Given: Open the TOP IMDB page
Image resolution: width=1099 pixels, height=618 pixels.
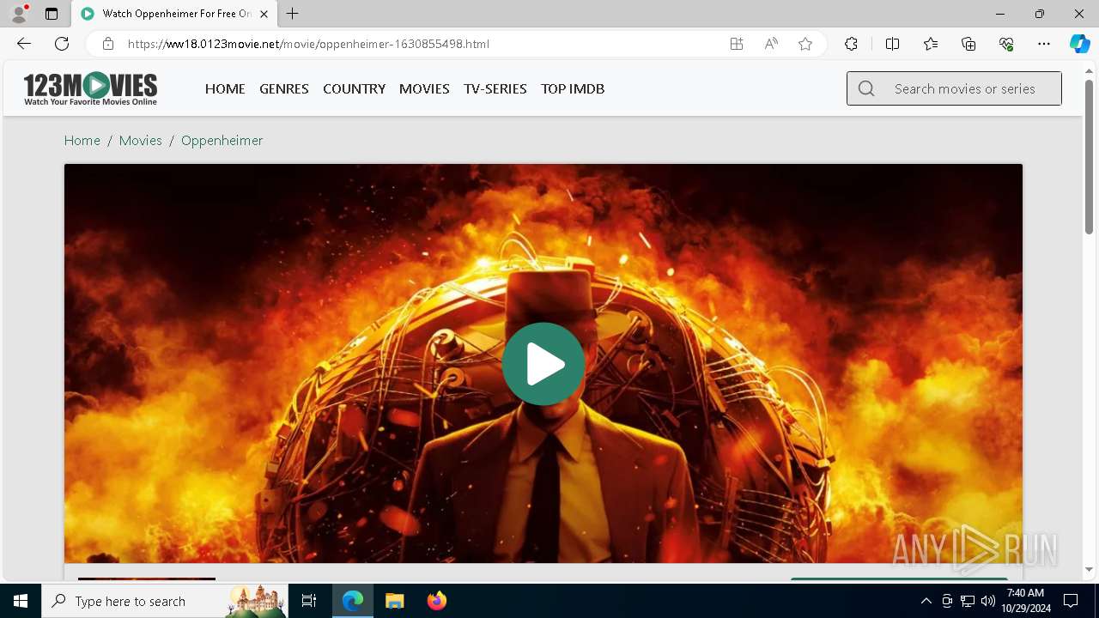Looking at the screenshot, I should coord(573,88).
